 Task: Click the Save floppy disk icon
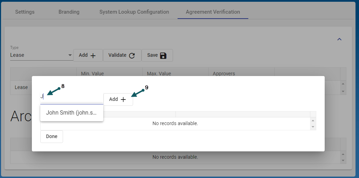coord(163,55)
